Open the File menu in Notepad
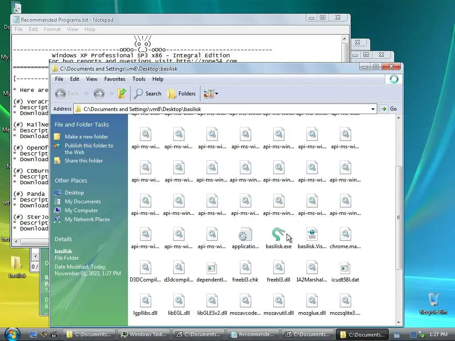 (19, 29)
